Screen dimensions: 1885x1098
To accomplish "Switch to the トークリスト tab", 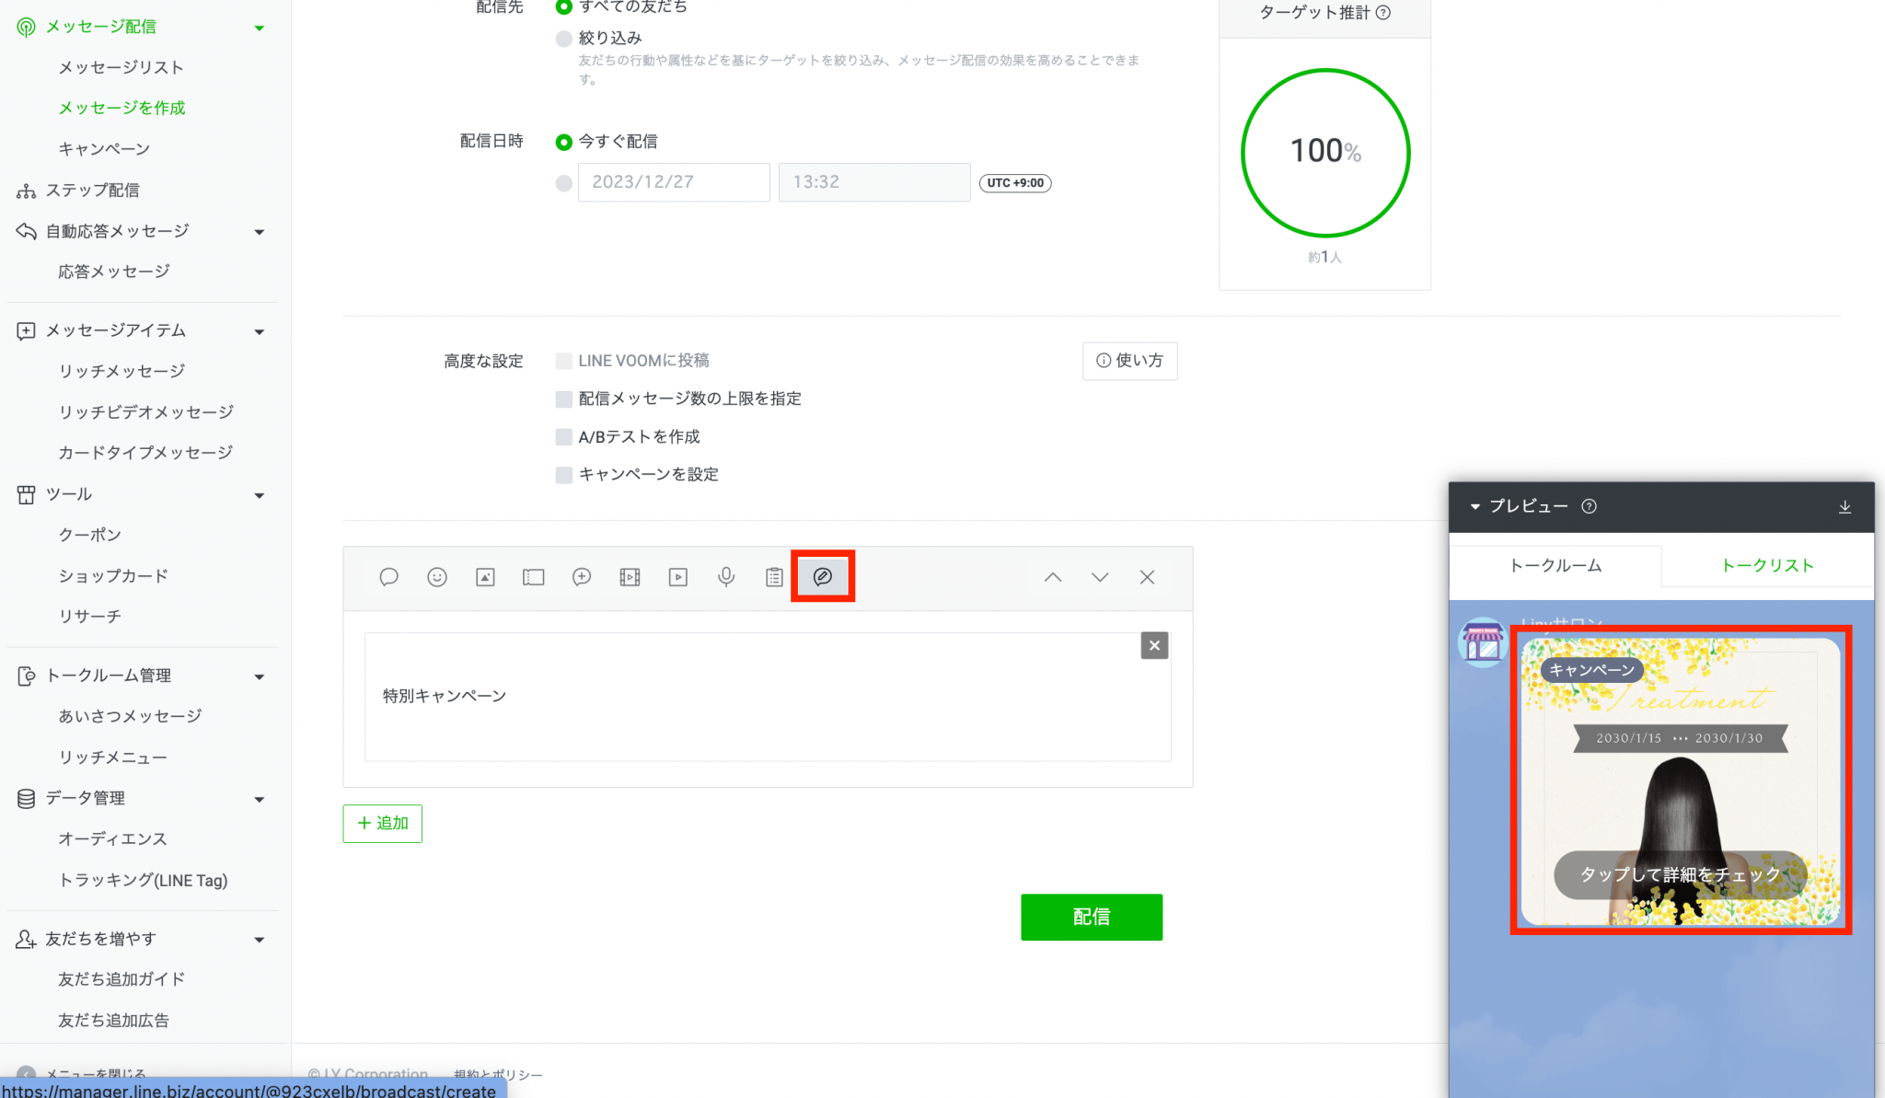I will pos(1767,565).
